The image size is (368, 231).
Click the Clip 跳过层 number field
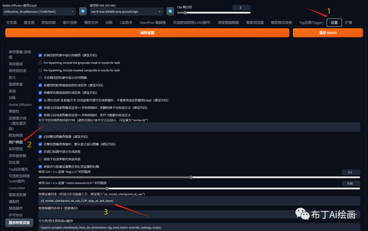coord(241,7)
